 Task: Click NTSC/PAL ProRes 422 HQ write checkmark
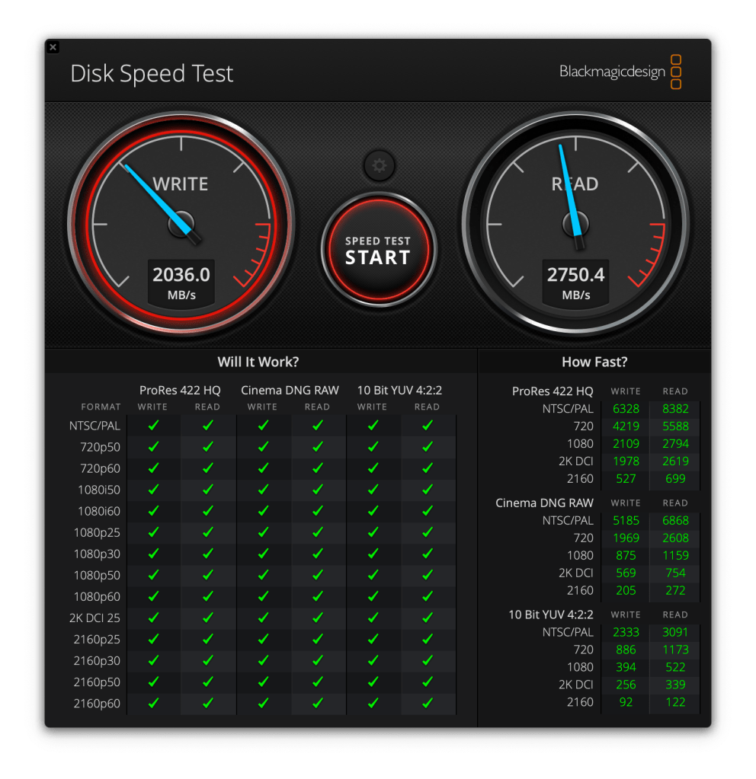click(x=154, y=425)
